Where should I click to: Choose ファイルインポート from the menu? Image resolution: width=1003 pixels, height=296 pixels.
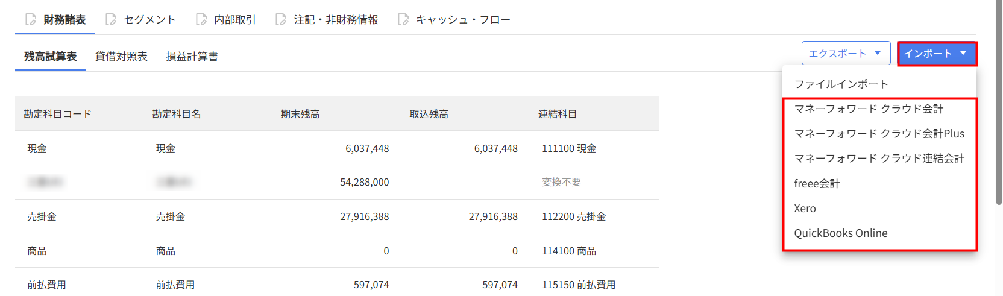(x=841, y=84)
